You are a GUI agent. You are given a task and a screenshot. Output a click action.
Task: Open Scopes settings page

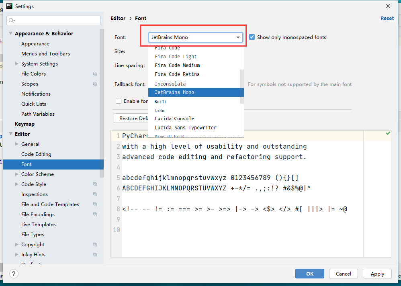tap(30, 84)
